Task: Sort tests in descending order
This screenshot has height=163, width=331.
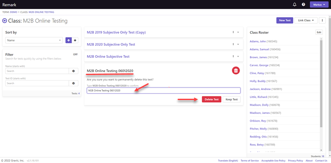Action: pyautogui.click(x=75, y=40)
